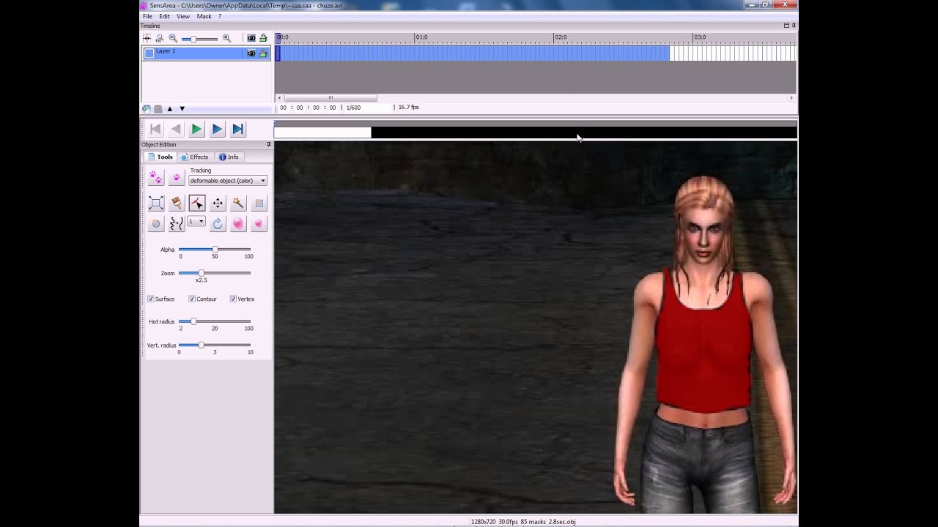Screen dimensions: 938x527
Task: Switch to the Info tab
Action: pyautogui.click(x=229, y=157)
